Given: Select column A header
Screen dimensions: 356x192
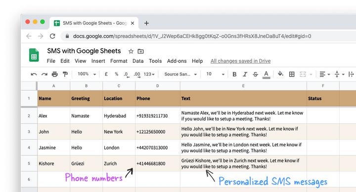Looking at the screenshot, I should [53, 86].
